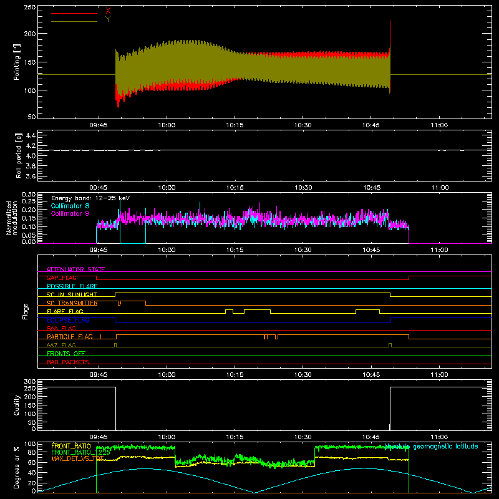Click the 'Roll period [s]' axis title
The height and width of the screenshot is (499, 499).
tap(18, 155)
